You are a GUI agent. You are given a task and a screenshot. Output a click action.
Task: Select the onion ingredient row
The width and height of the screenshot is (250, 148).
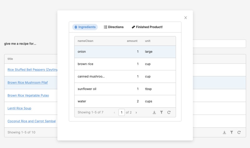coord(125,52)
